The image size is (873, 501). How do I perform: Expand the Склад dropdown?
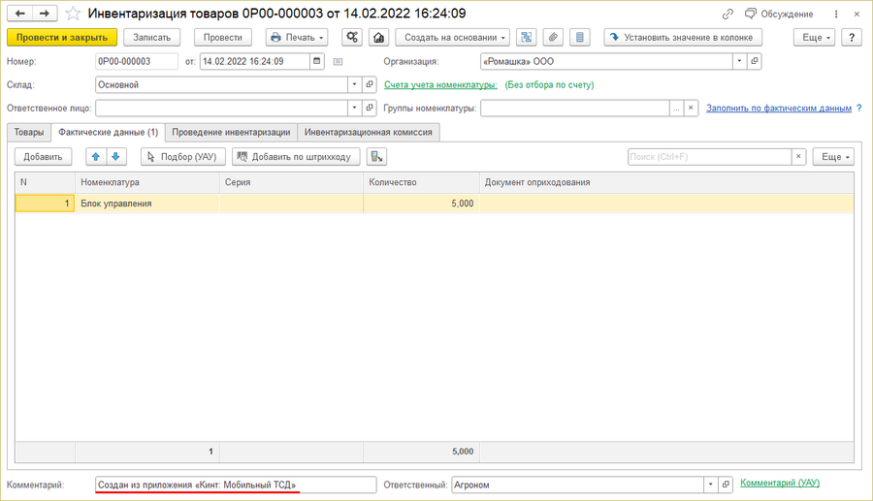tap(355, 84)
